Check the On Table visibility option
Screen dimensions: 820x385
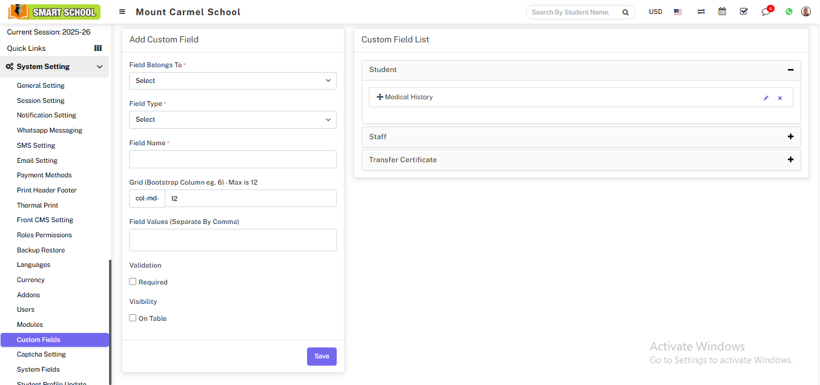(x=133, y=318)
